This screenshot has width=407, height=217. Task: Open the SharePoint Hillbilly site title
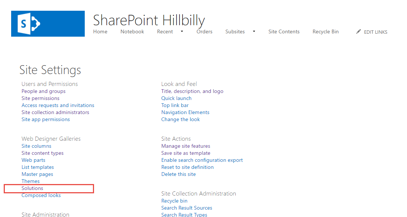[x=149, y=20]
